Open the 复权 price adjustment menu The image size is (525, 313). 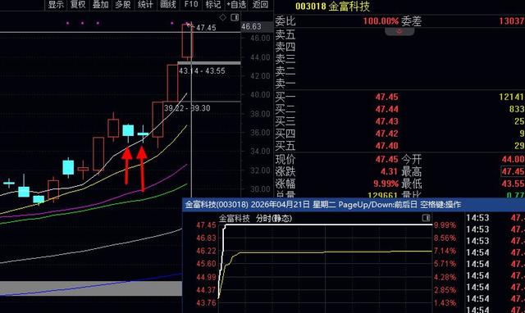click(x=78, y=5)
